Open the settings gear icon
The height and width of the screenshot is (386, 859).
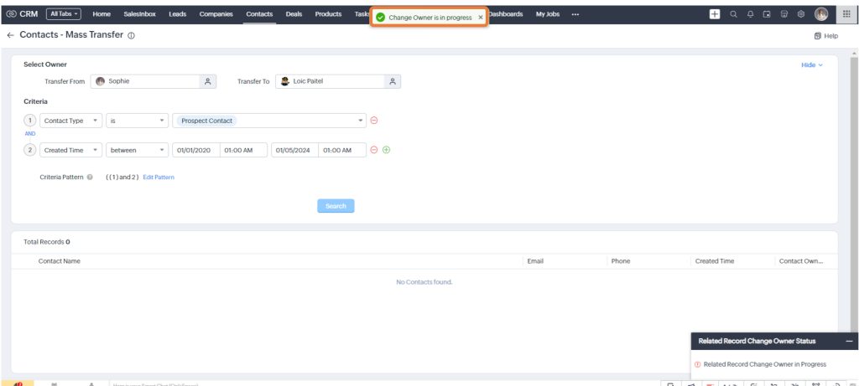pos(801,14)
